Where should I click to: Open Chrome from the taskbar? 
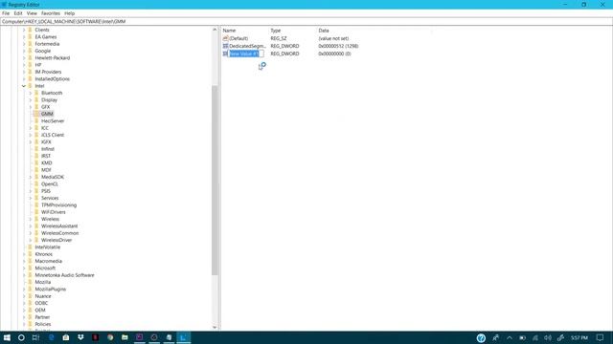[x=110, y=337]
